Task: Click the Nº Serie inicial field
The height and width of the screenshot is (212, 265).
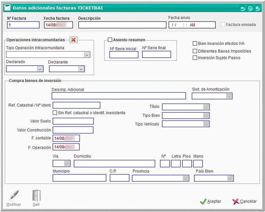Action: click(124, 55)
